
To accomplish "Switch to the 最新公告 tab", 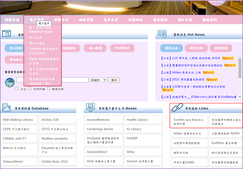I will [171, 48].
